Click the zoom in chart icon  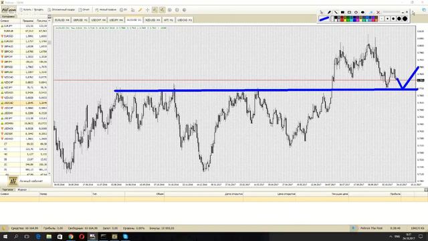click(x=169, y=10)
